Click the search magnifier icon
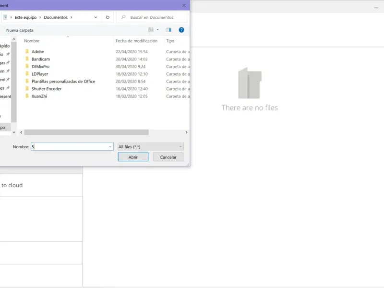The width and height of the screenshot is (384, 288). (123, 17)
